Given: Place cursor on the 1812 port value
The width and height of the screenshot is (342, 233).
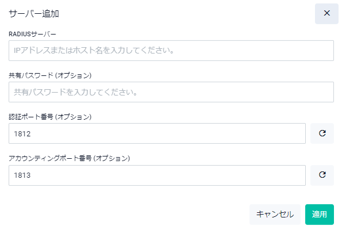Looking at the screenshot, I should pos(22,133).
